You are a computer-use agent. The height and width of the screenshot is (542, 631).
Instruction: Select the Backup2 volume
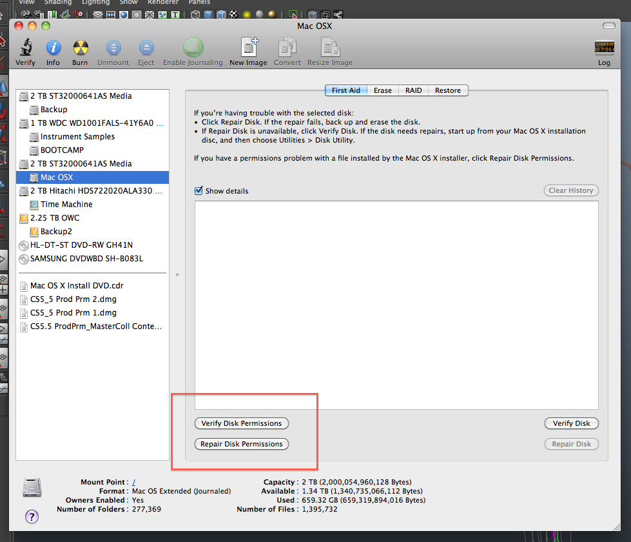tap(93, 231)
